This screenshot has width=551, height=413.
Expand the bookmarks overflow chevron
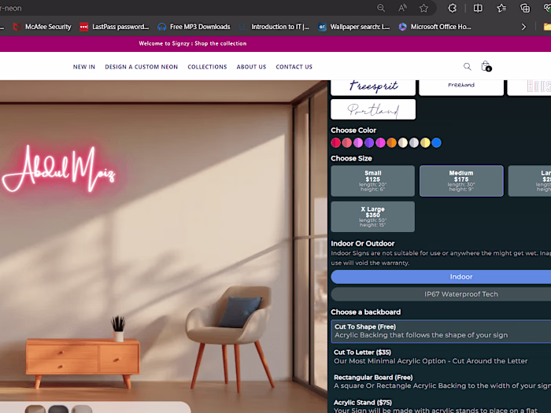coord(523,27)
